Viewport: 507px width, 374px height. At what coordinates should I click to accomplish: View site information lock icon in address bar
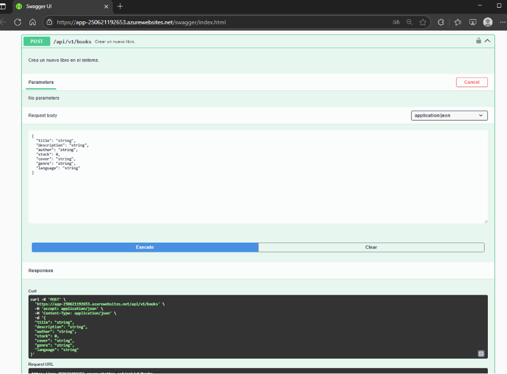49,22
